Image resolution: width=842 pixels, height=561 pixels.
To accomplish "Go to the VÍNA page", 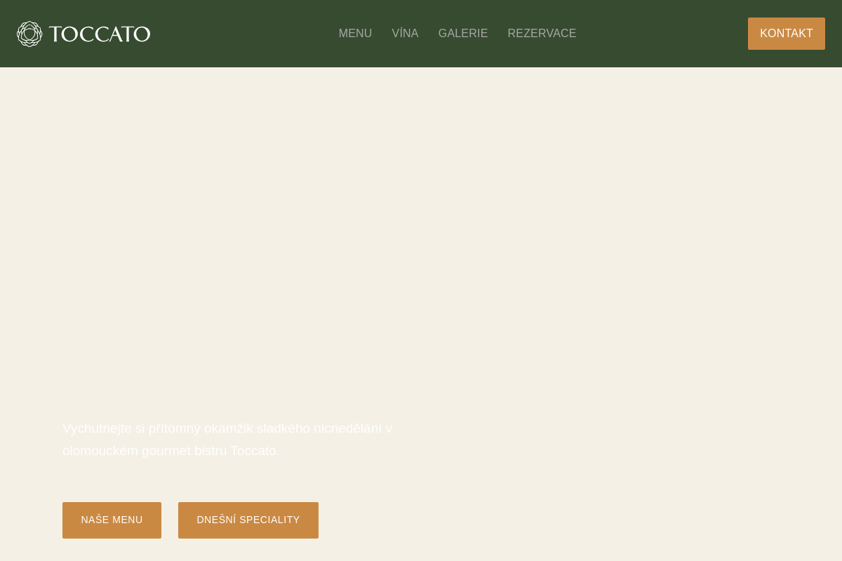I will (x=405, y=34).
